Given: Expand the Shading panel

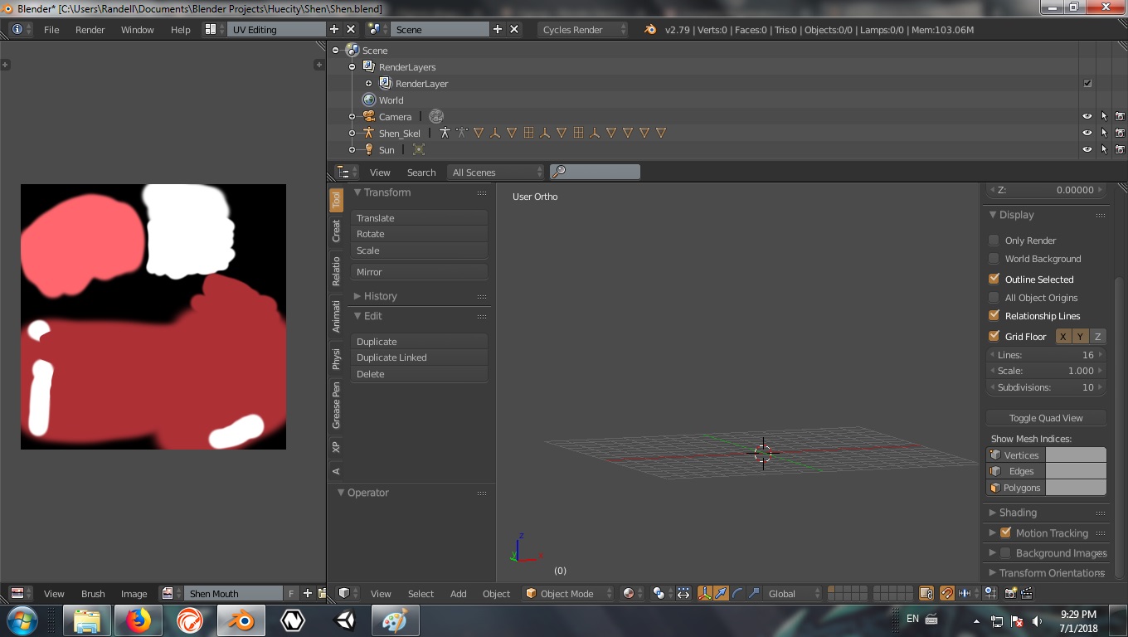Looking at the screenshot, I should coord(993,512).
